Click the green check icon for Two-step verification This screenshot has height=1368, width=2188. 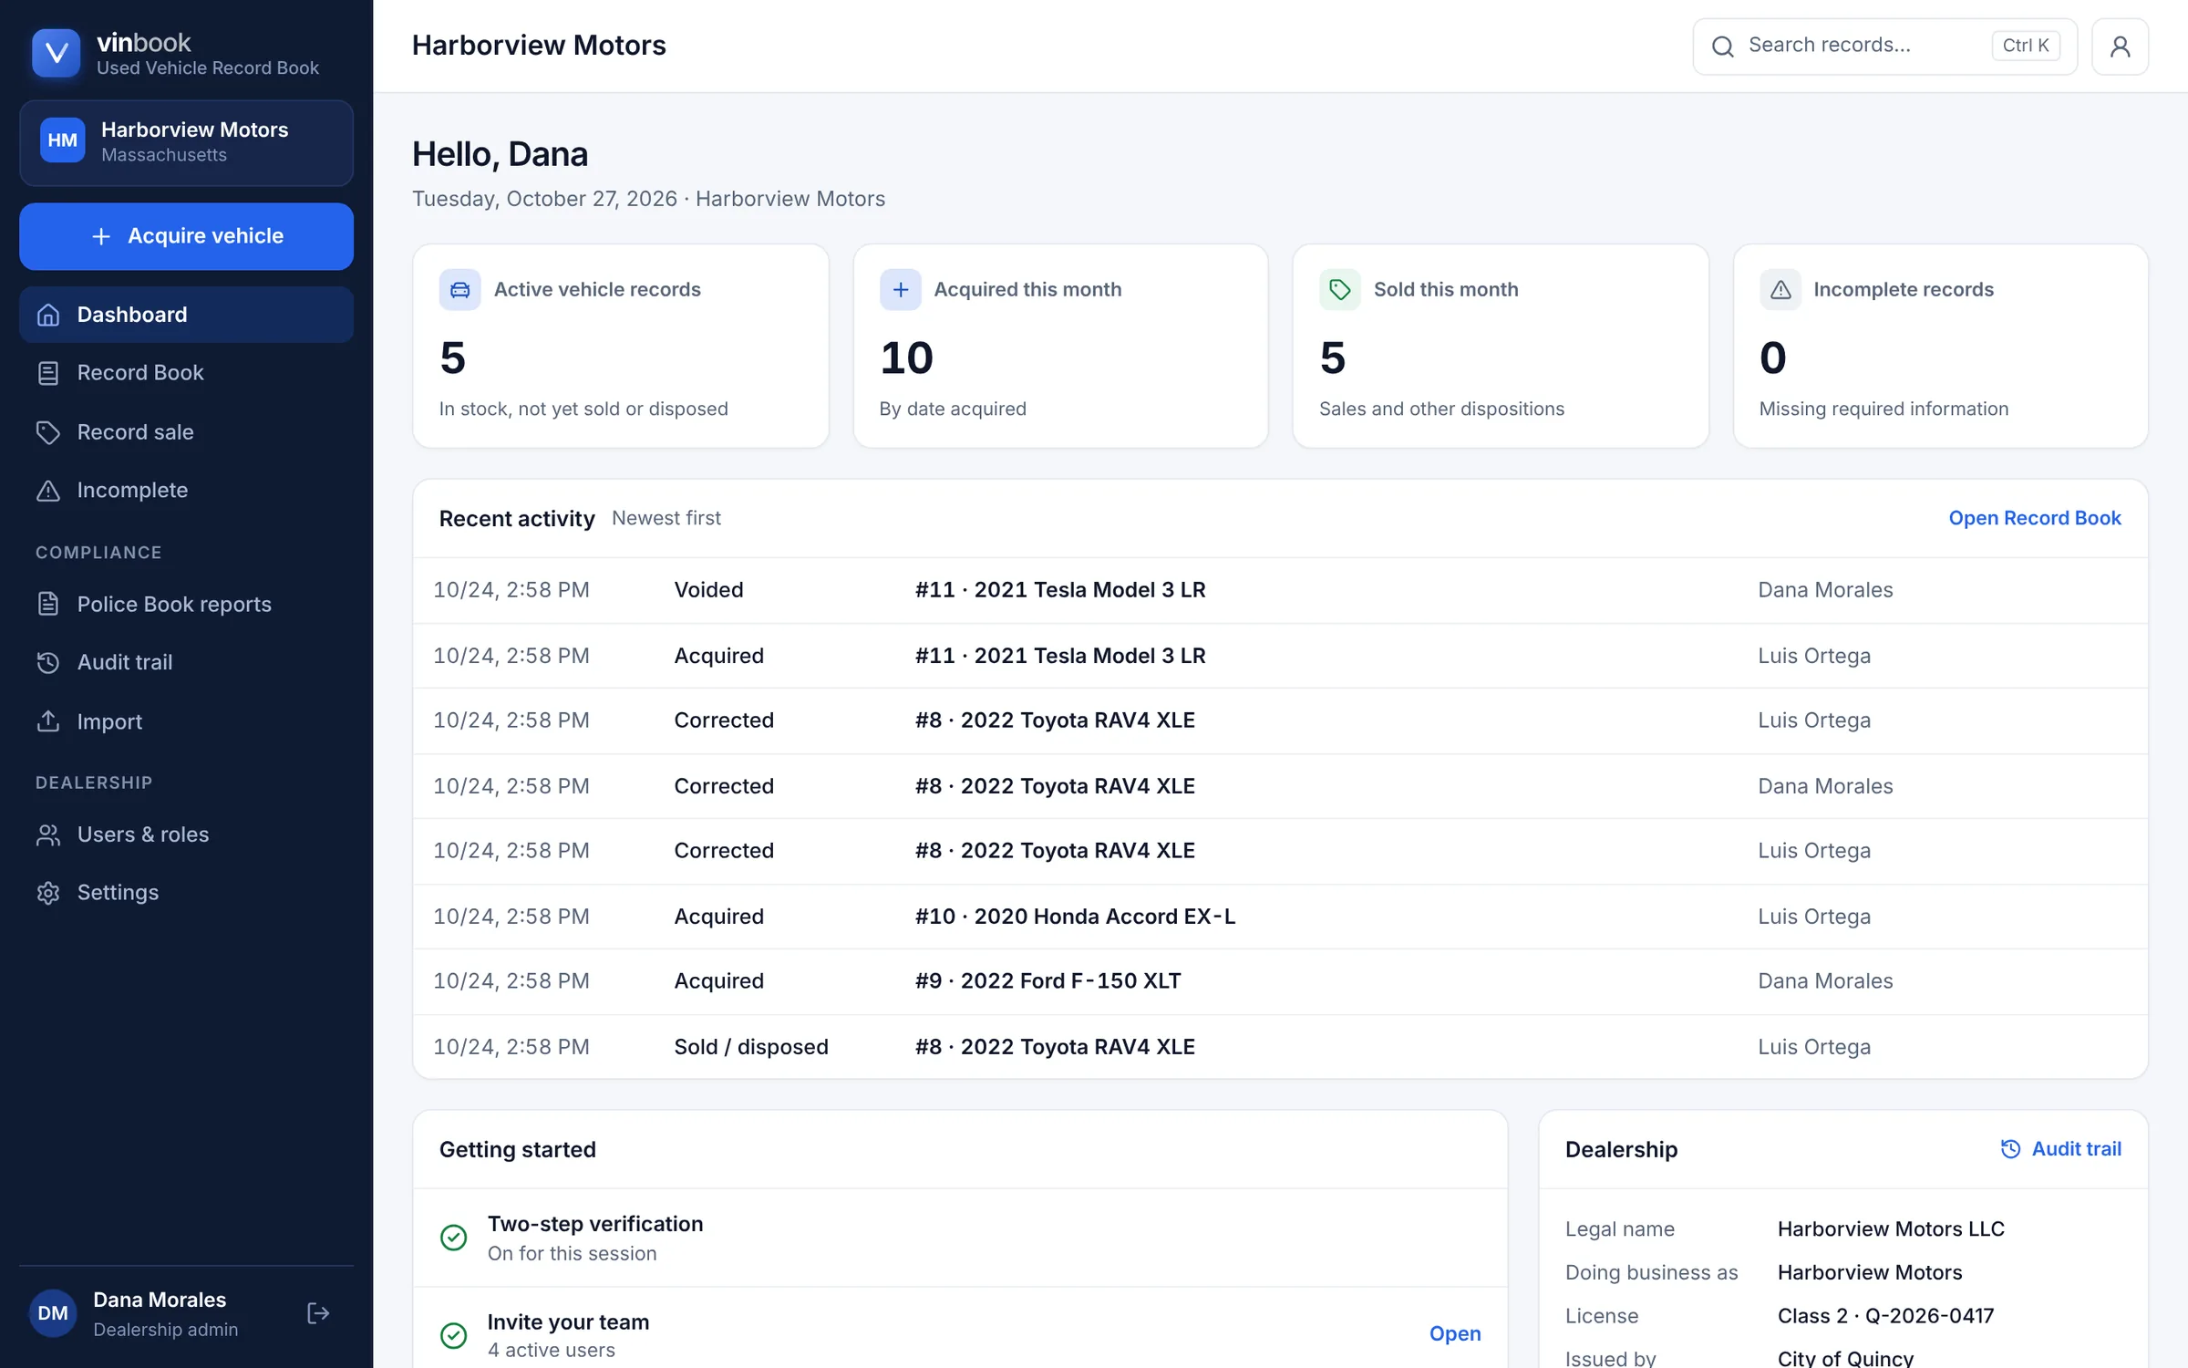point(453,1238)
